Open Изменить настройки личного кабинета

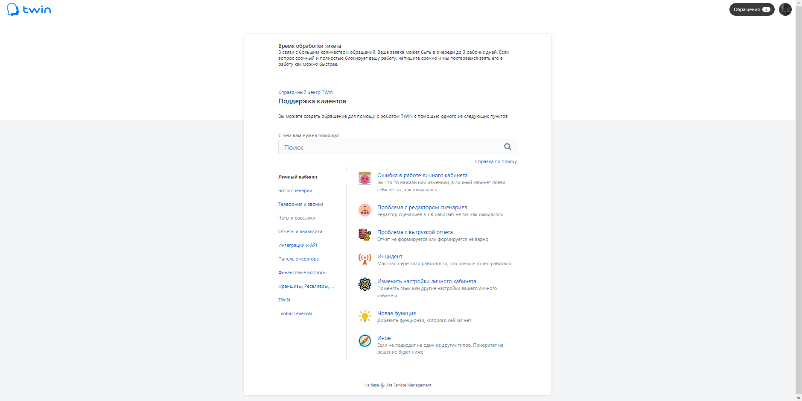point(427,281)
